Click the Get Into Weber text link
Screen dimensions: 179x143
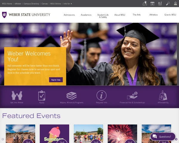(17, 102)
